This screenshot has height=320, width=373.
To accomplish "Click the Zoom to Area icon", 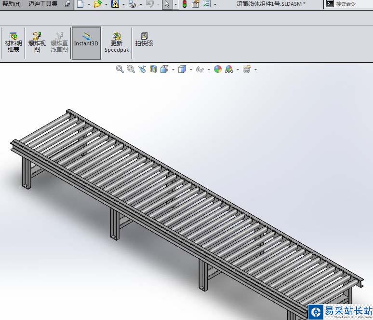I will [131, 69].
